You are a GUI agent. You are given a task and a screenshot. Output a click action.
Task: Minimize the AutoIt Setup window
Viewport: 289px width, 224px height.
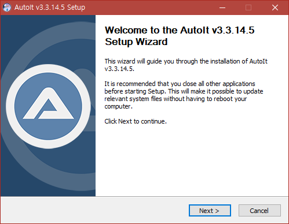222,8
